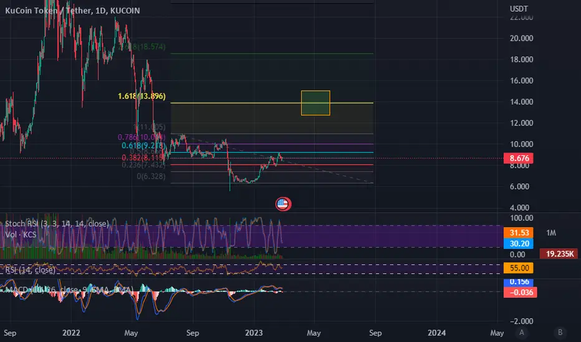Viewport: 581px width, 342px height.
Task: Click the -2.000 MACD scale label
Action: tap(521, 321)
